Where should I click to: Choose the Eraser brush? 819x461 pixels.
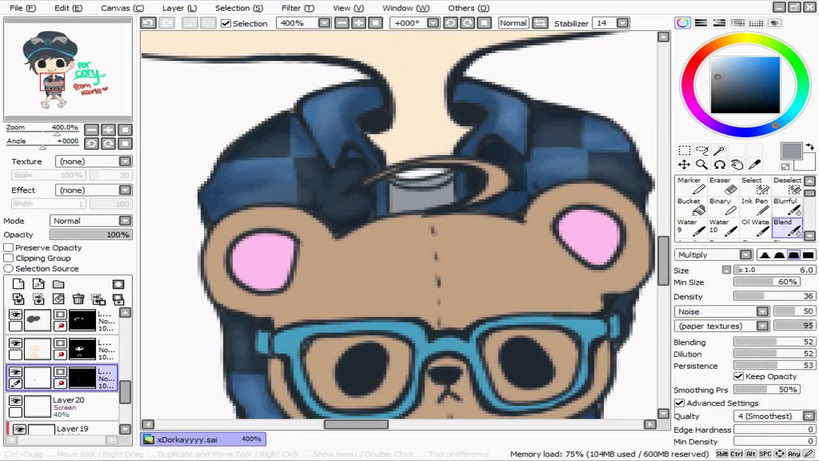[x=723, y=186]
